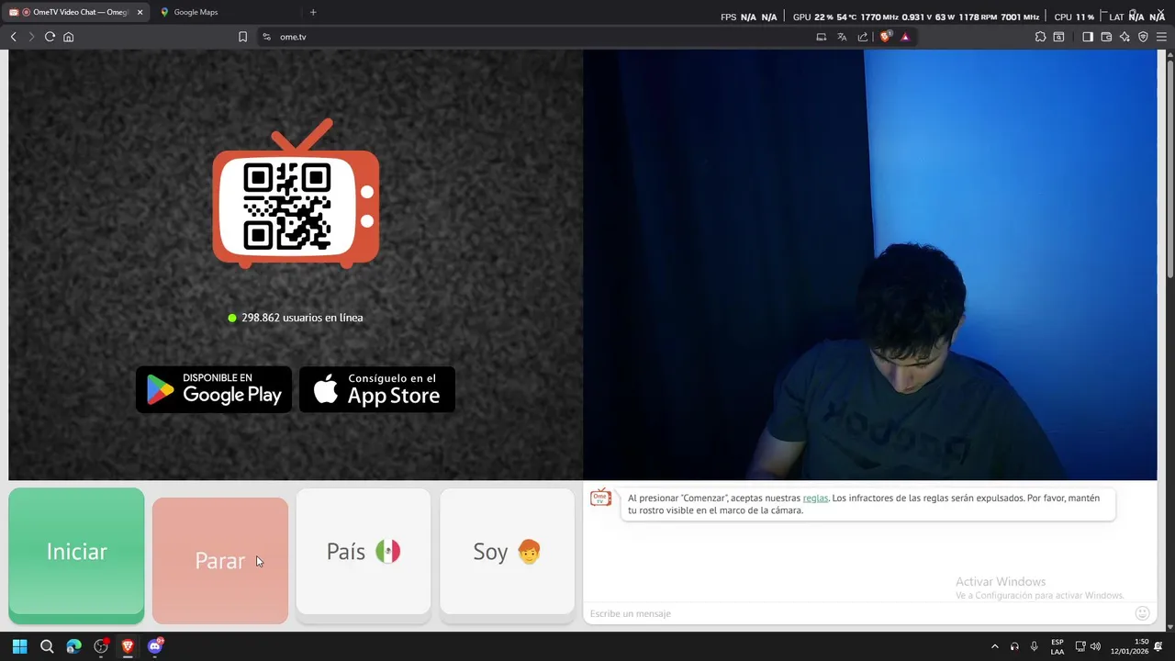Open Leo AI sparkle icon
The width and height of the screenshot is (1175, 661).
point(1125,37)
